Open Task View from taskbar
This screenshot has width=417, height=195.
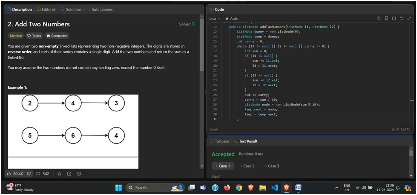191,188
